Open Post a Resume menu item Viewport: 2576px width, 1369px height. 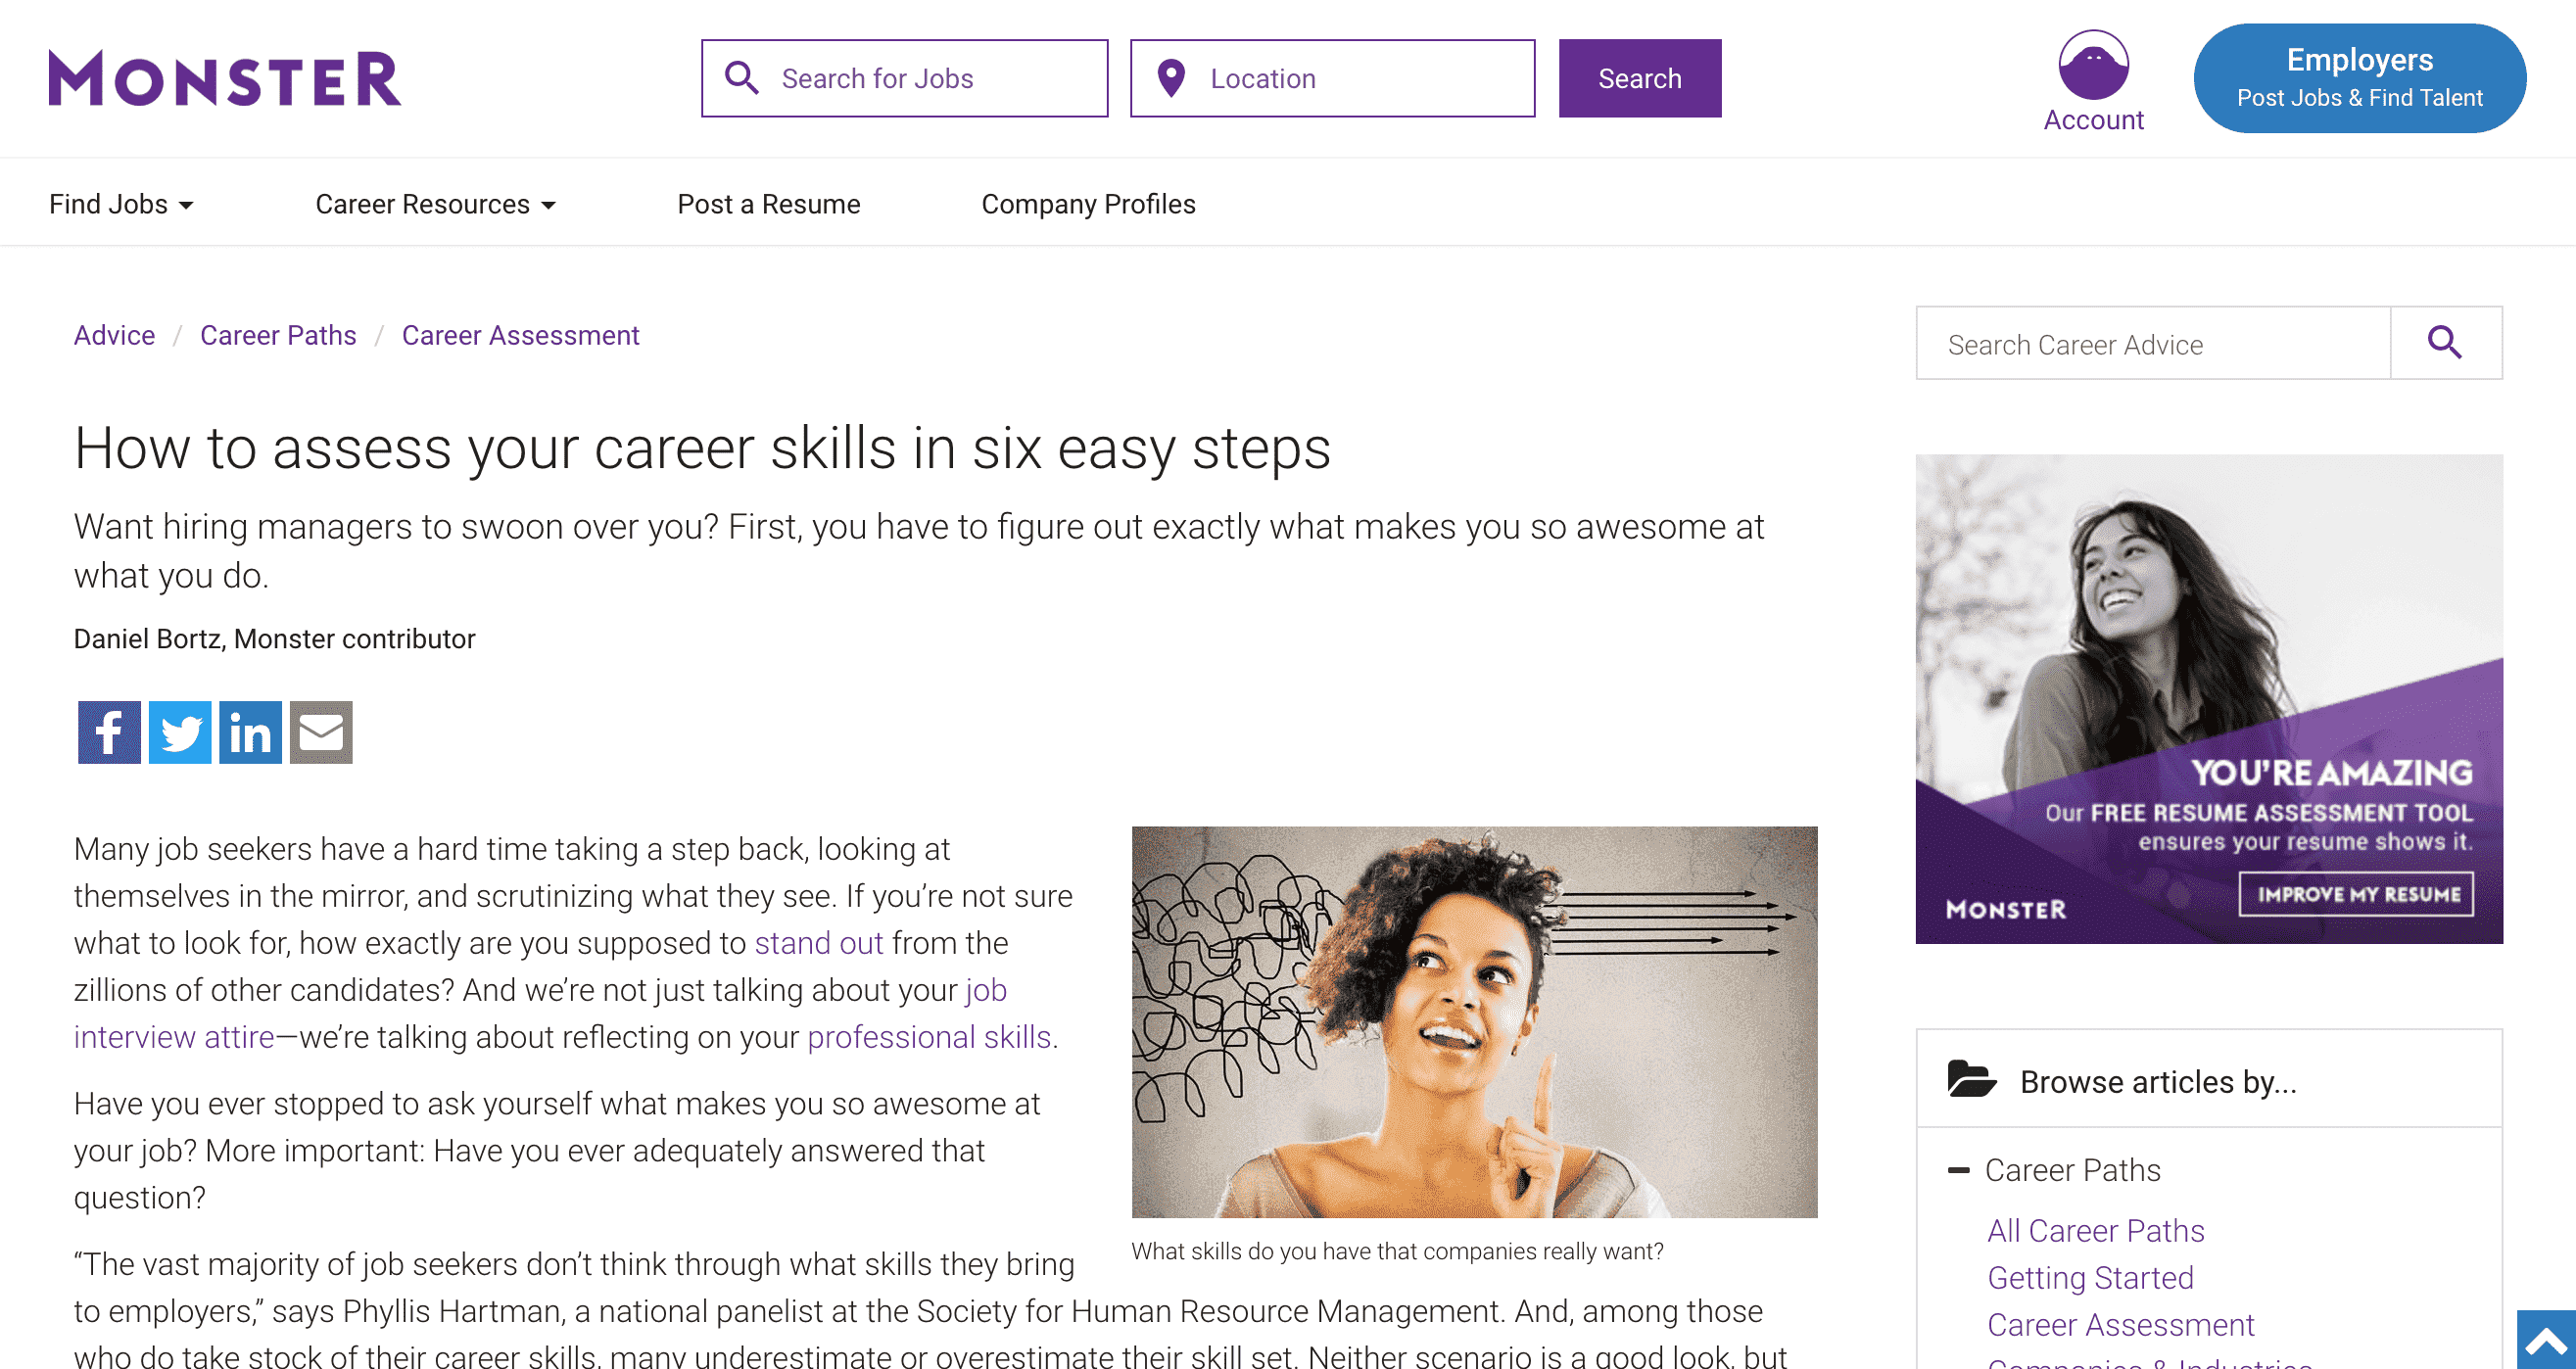click(768, 204)
